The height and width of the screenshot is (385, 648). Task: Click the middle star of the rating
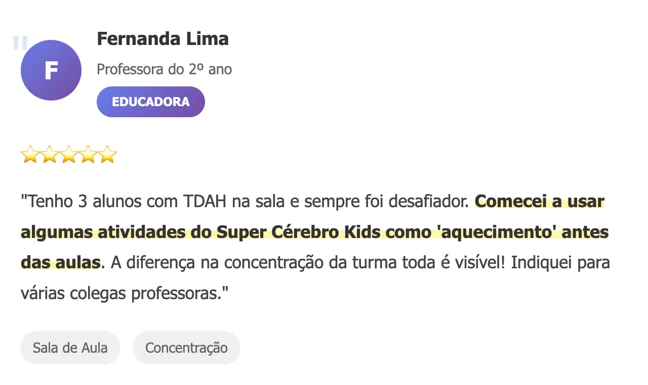68,155
